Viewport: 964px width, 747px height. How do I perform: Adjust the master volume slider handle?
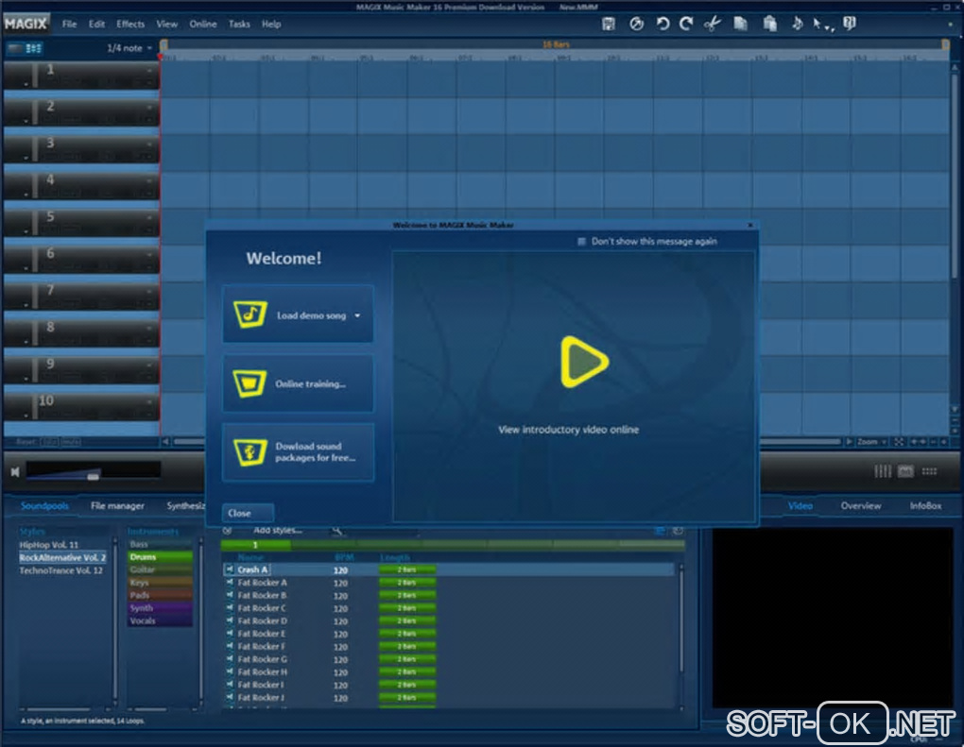tap(93, 476)
